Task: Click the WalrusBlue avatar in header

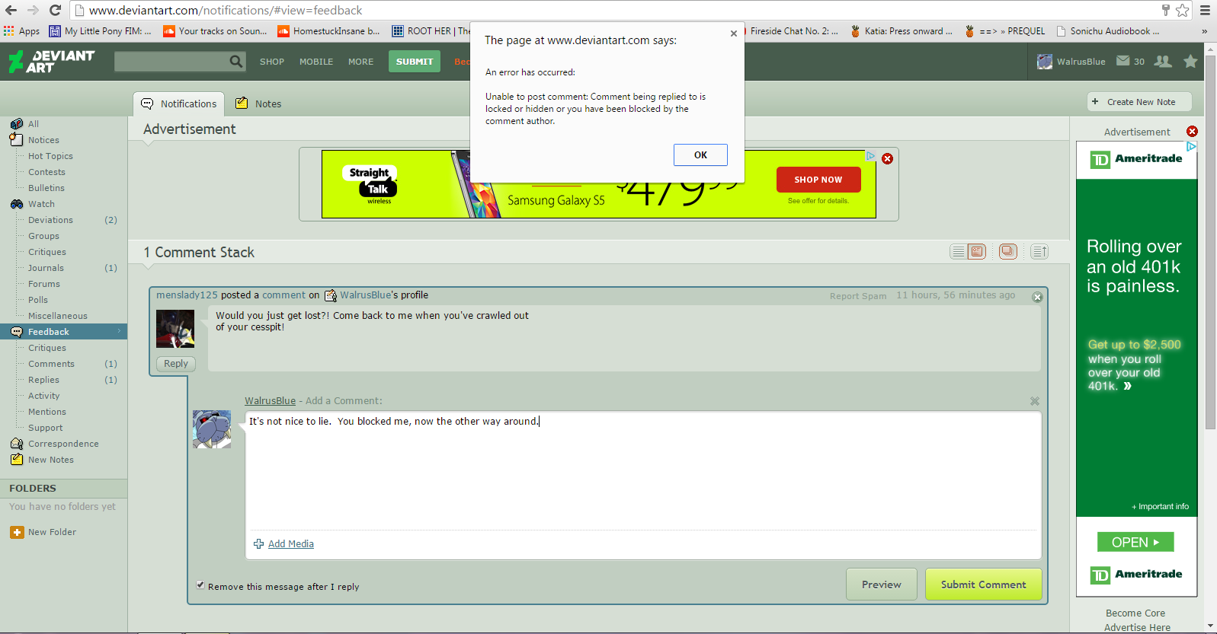Action: tap(1045, 61)
